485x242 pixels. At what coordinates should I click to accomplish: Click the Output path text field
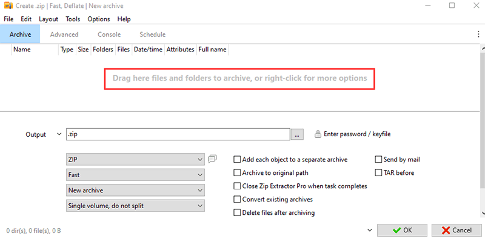click(x=177, y=134)
